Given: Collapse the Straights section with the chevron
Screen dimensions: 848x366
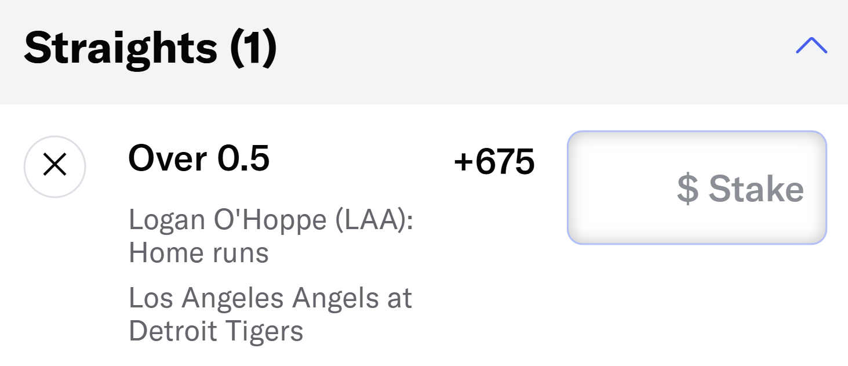Looking at the screenshot, I should point(811,46).
